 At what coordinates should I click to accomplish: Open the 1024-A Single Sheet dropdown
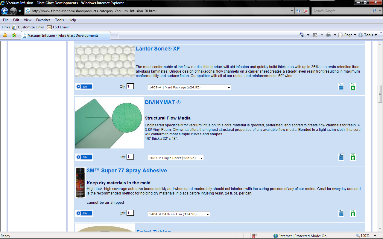pos(176,158)
